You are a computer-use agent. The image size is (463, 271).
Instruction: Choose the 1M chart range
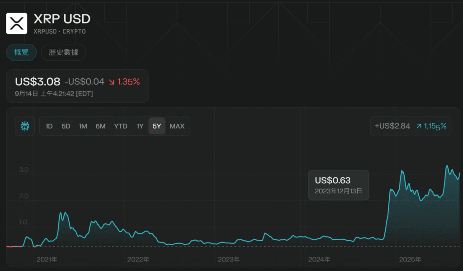click(x=83, y=126)
